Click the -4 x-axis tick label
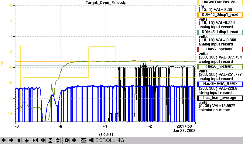 tap(105, 126)
